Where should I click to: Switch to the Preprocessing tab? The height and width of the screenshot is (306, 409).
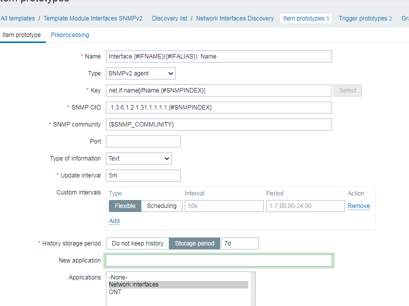(70, 35)
